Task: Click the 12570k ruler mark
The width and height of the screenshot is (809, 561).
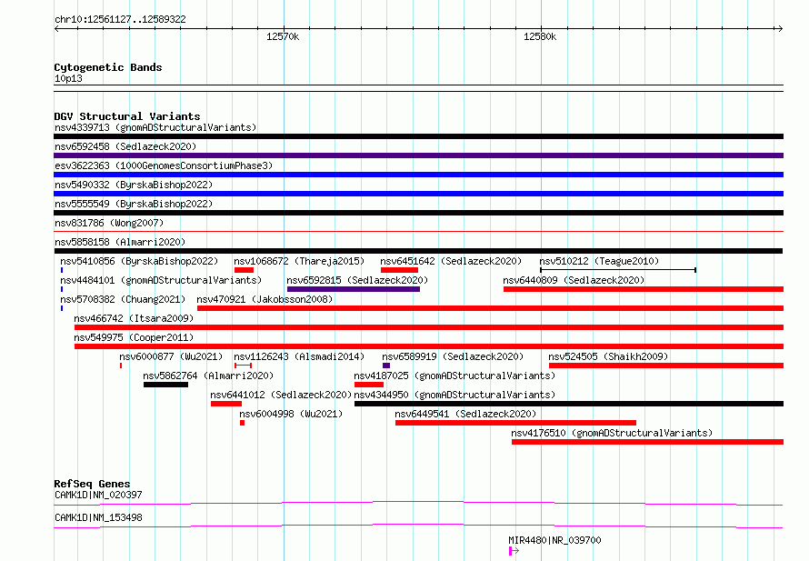Action: click(x=283, y=37)
